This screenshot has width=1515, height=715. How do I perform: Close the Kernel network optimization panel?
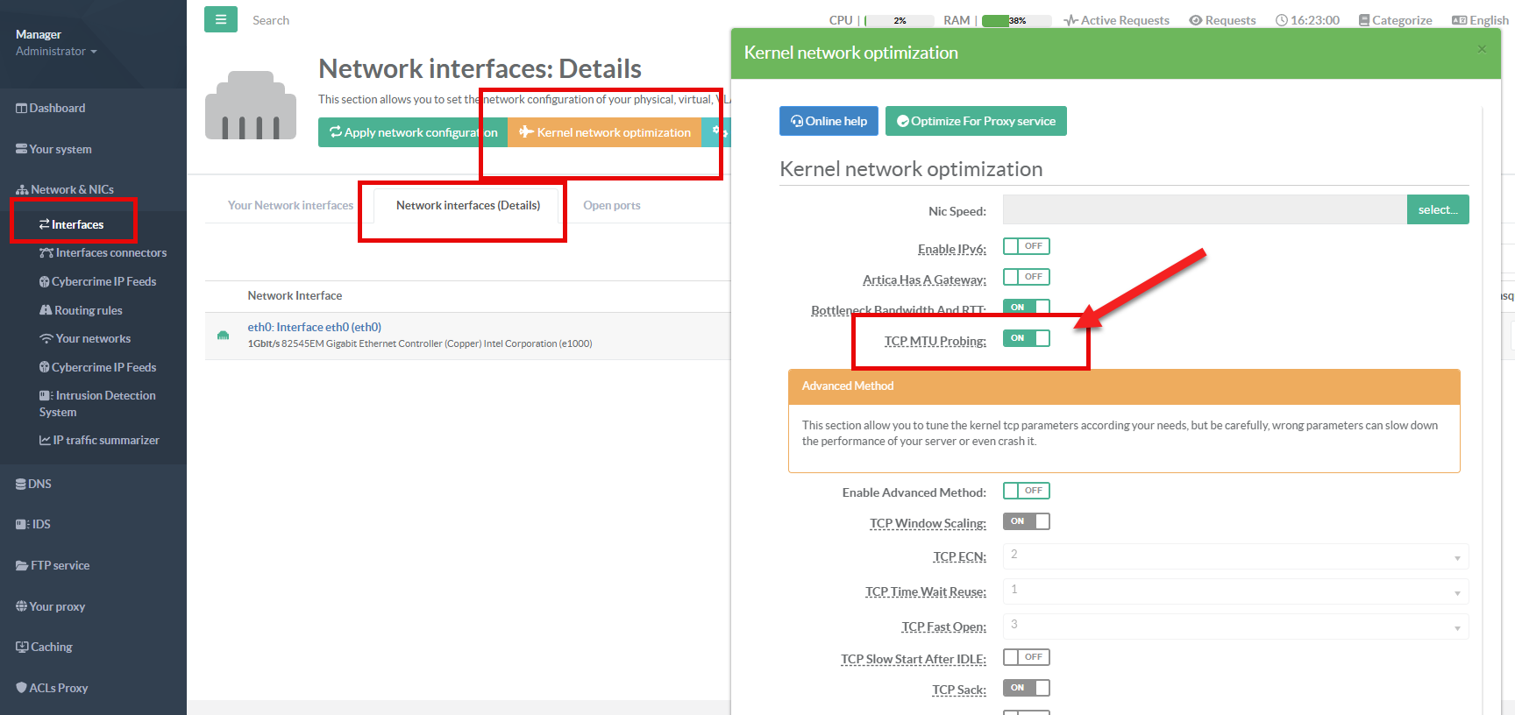click(x=1482, y=49)
